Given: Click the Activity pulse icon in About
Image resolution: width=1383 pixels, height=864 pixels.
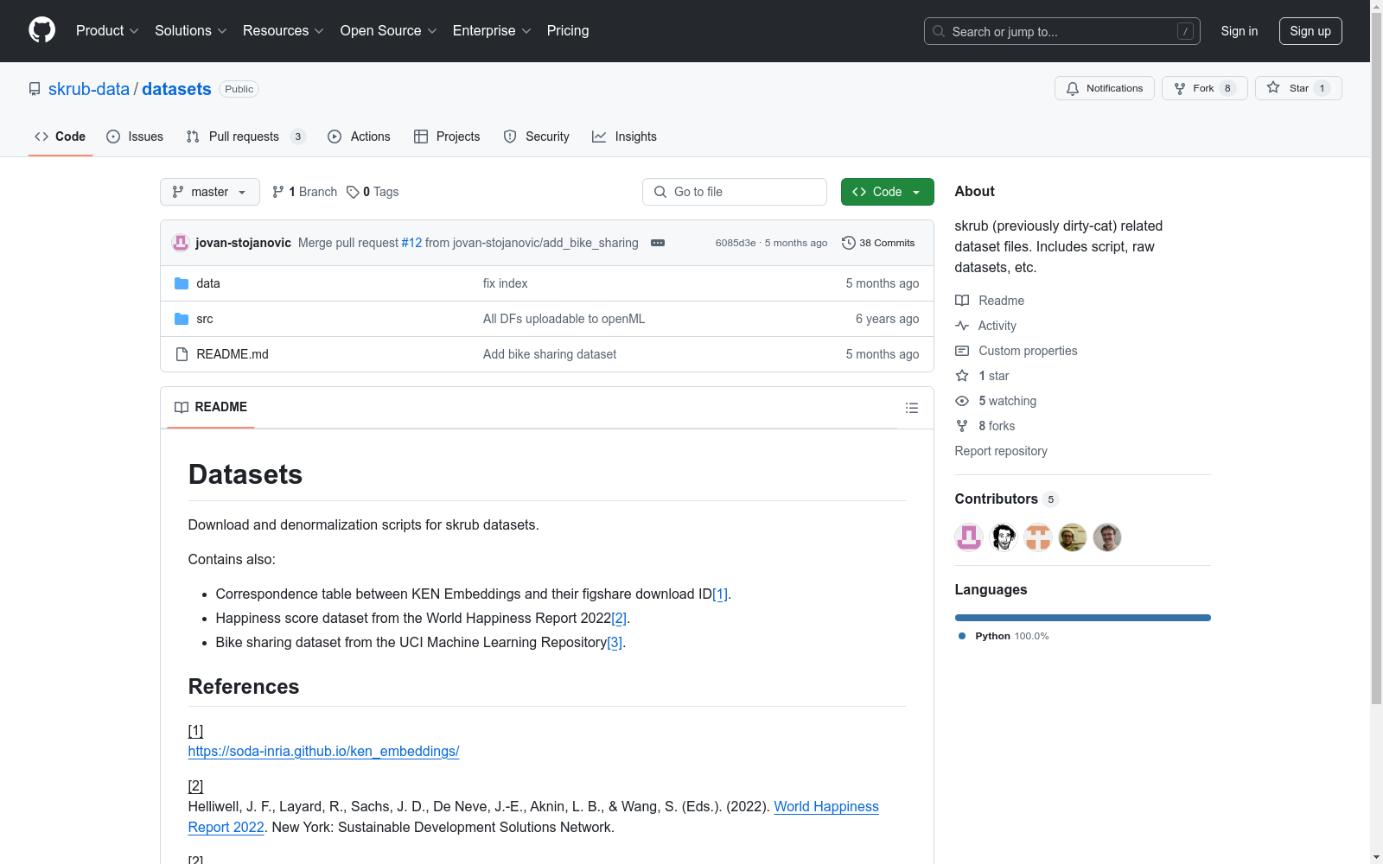Looking at the screenshot, I should click(962, 326).
